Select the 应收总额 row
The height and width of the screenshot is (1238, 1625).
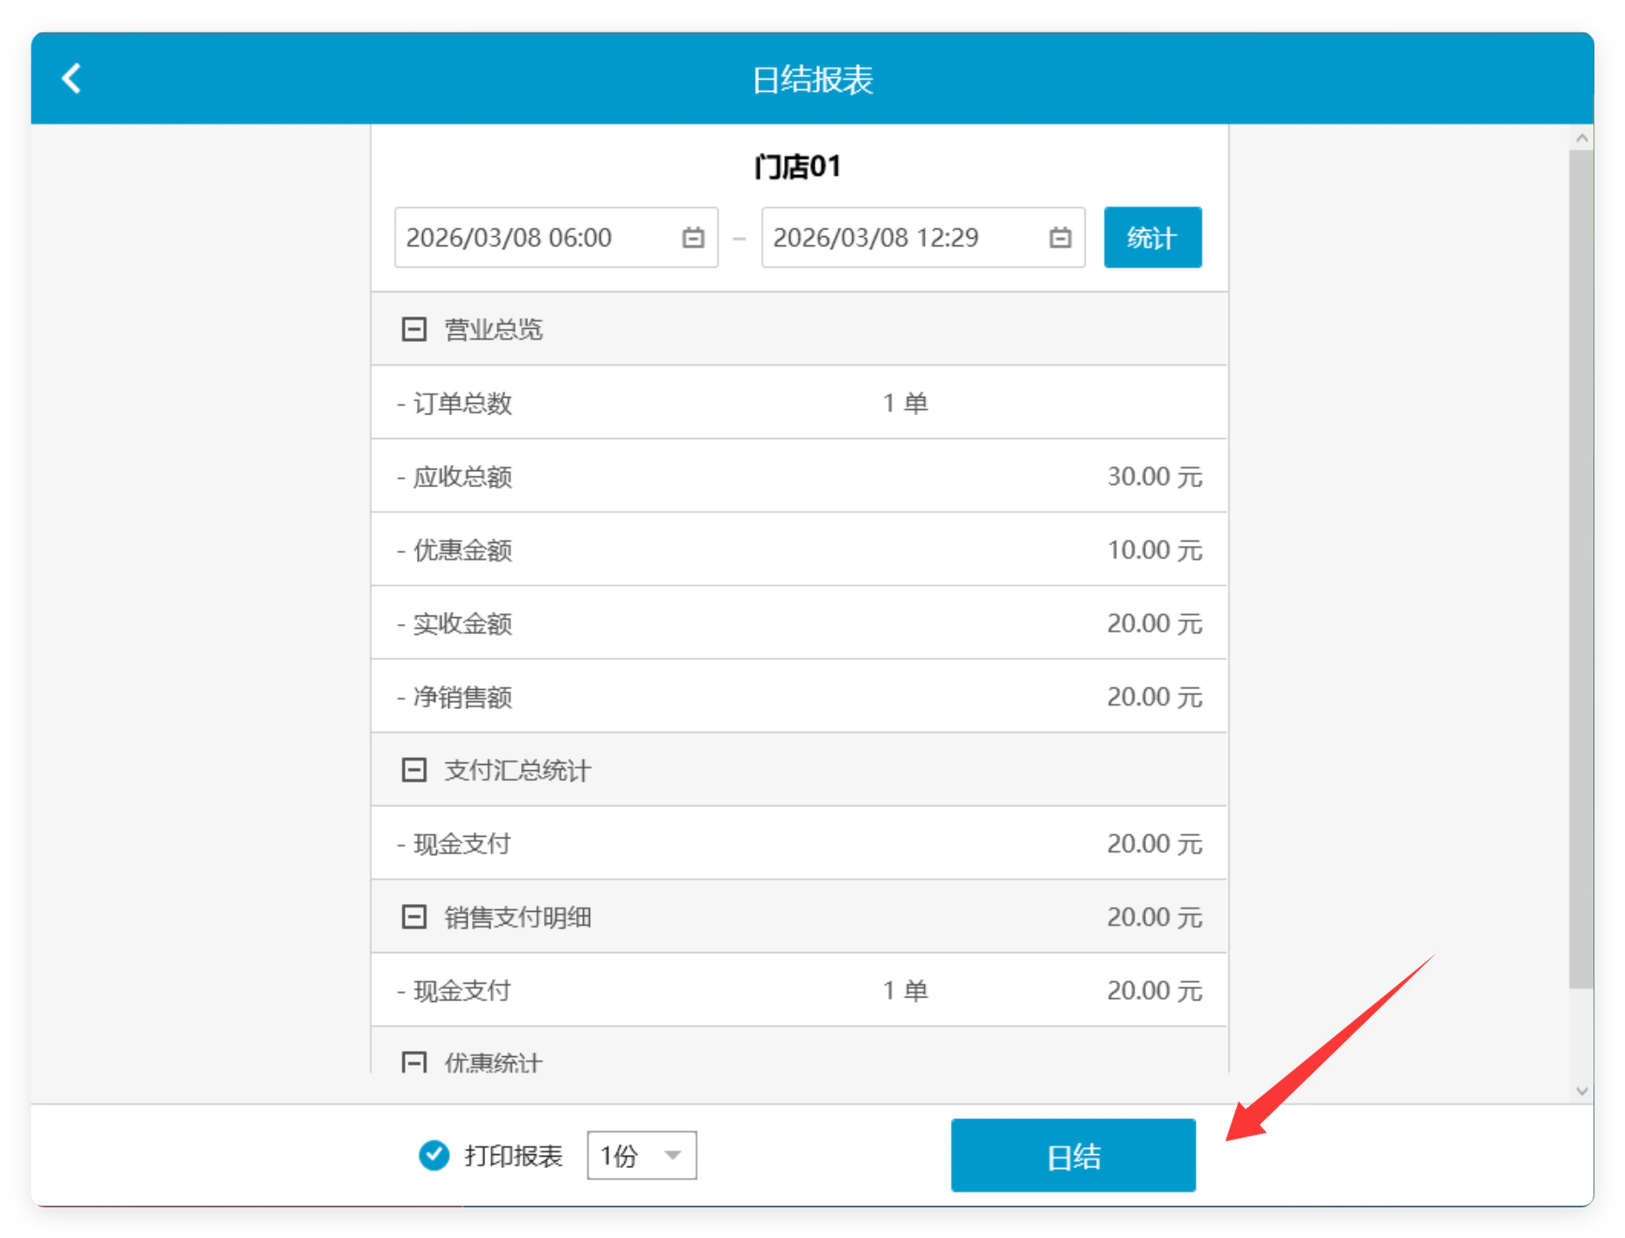pos(799,476)
